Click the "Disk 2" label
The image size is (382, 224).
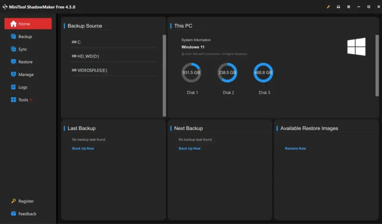point(229,92)
